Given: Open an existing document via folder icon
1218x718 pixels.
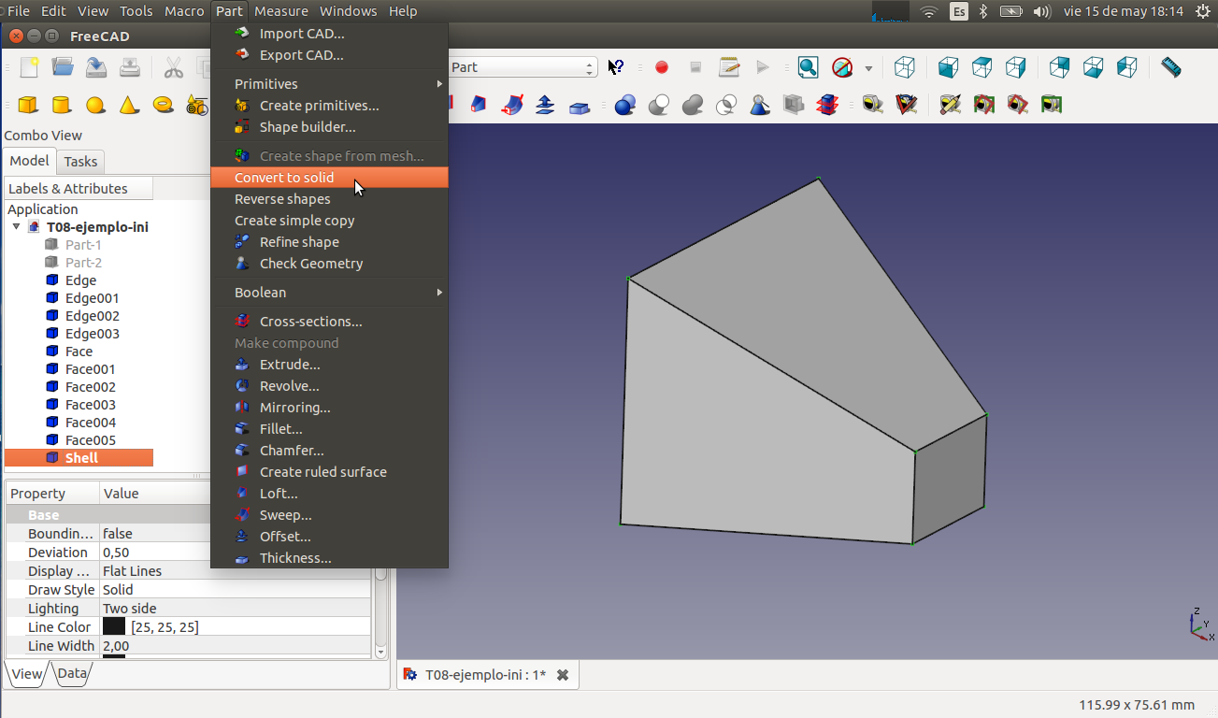Looking at the screenshot, I should [x=63, y=67].
